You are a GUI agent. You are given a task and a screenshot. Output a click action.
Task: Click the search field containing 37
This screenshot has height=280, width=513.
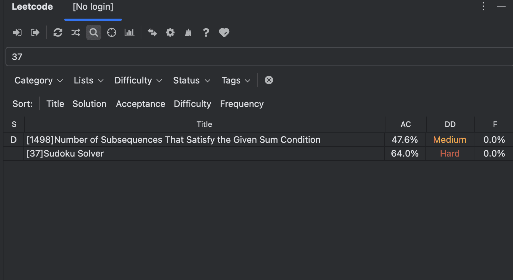coord(259,57)
